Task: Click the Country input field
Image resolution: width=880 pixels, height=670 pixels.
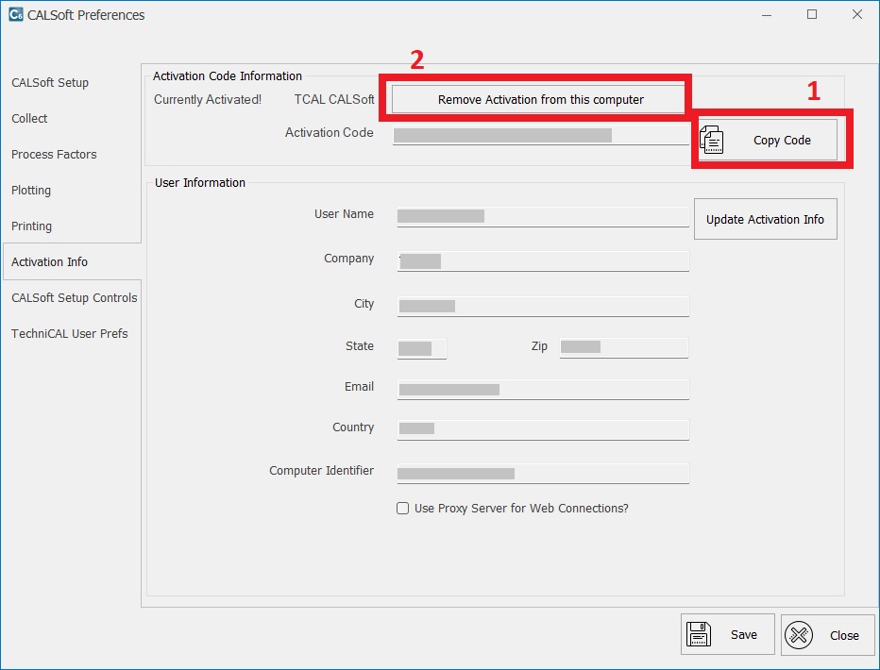Action: point(543,429)
